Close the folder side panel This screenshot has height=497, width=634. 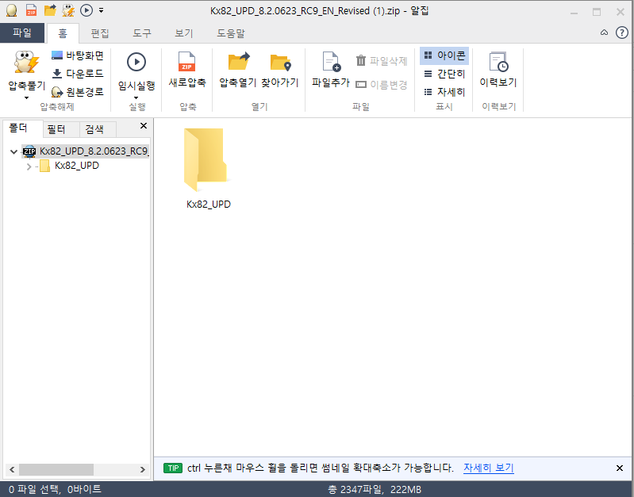[x=143, y=126]
